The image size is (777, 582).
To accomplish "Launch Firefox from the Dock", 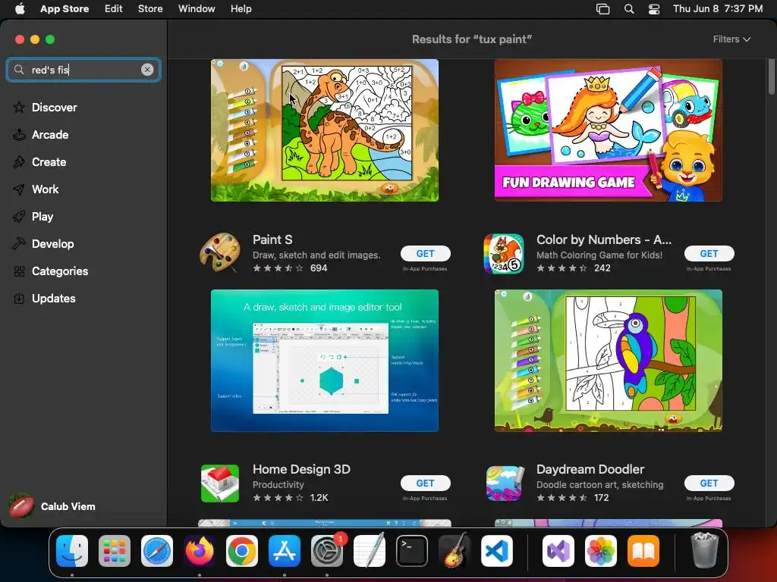I will pos(200,551).
